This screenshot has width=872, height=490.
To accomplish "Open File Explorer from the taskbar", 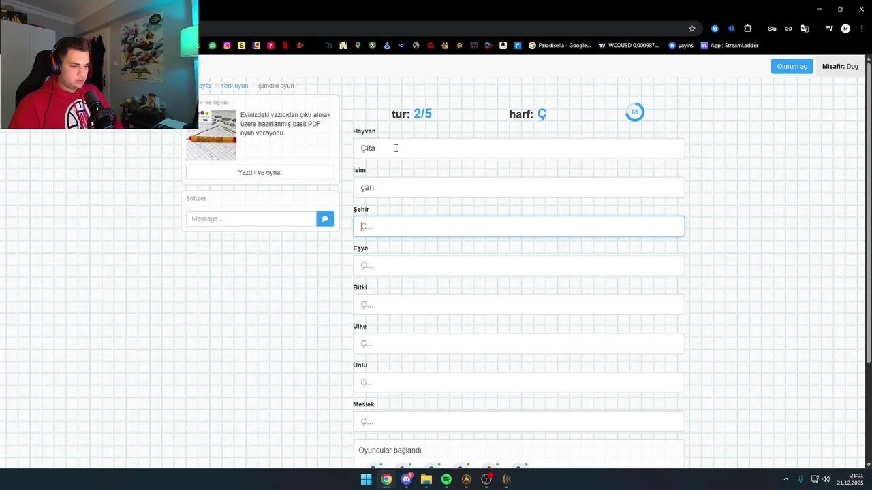I will [426, 479].
